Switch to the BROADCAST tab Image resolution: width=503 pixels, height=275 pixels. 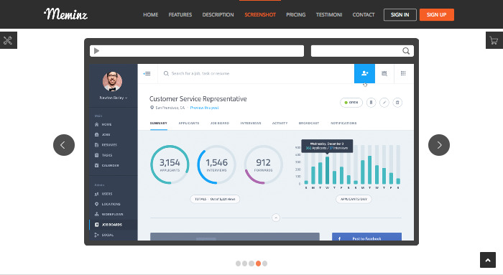(309, 123)
